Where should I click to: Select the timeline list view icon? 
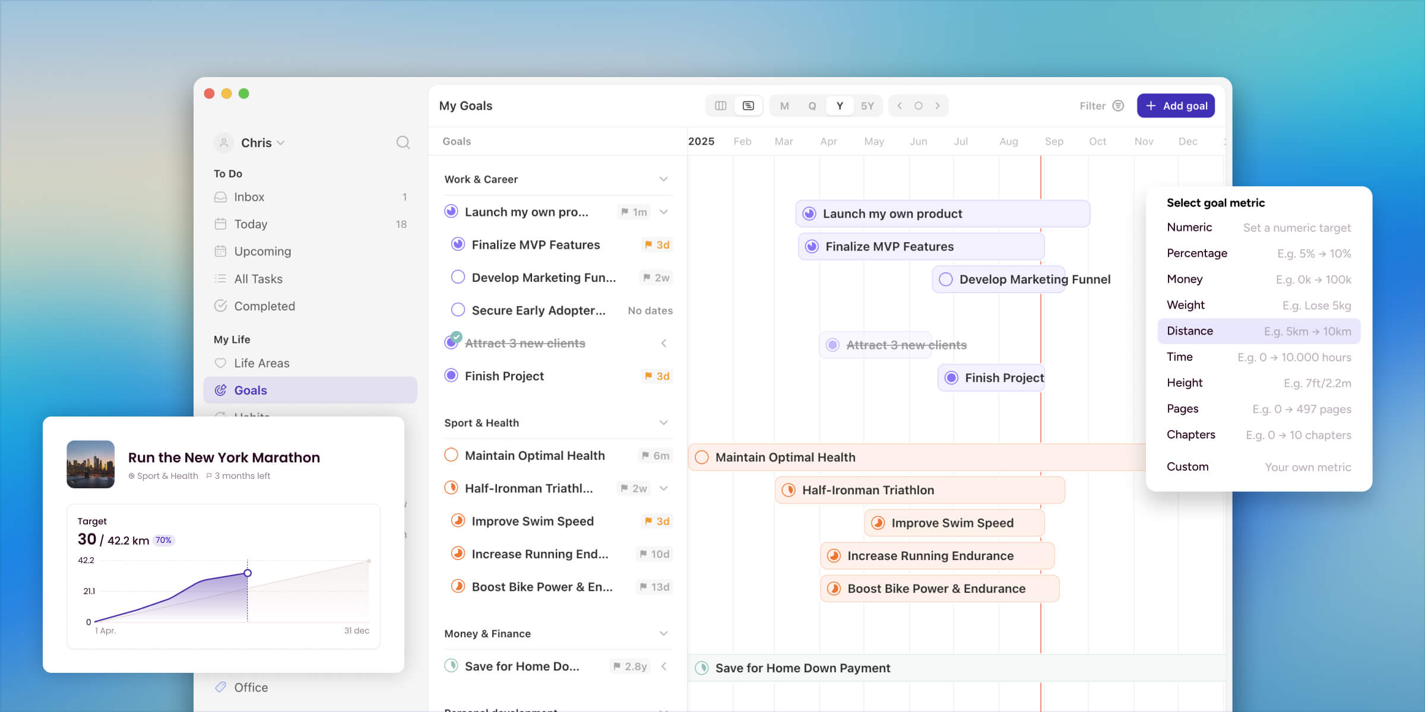coord(748,106)
